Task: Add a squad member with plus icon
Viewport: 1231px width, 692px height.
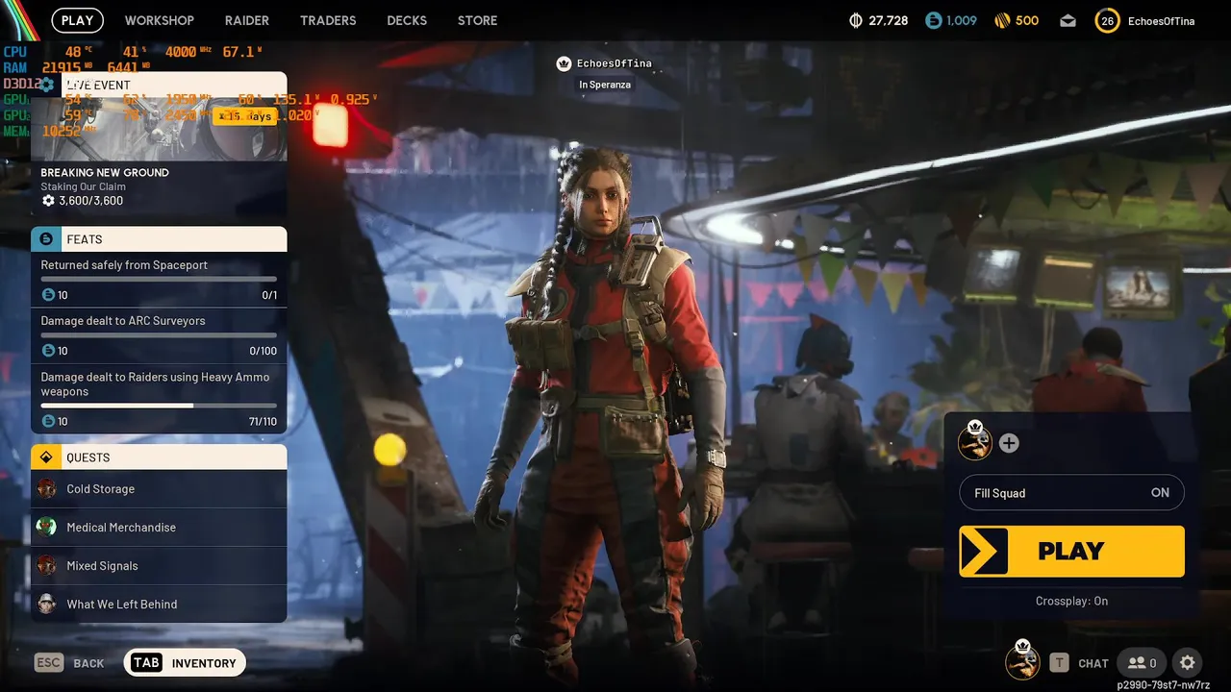Action: [x=1009, y=443]
